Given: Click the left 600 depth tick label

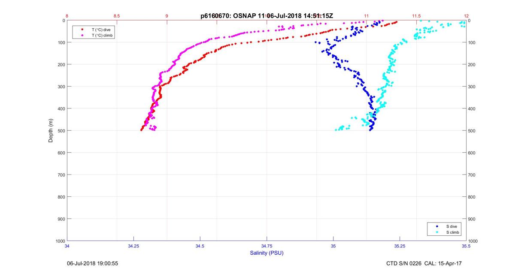Looking at the screenshot, I should 61,153.
